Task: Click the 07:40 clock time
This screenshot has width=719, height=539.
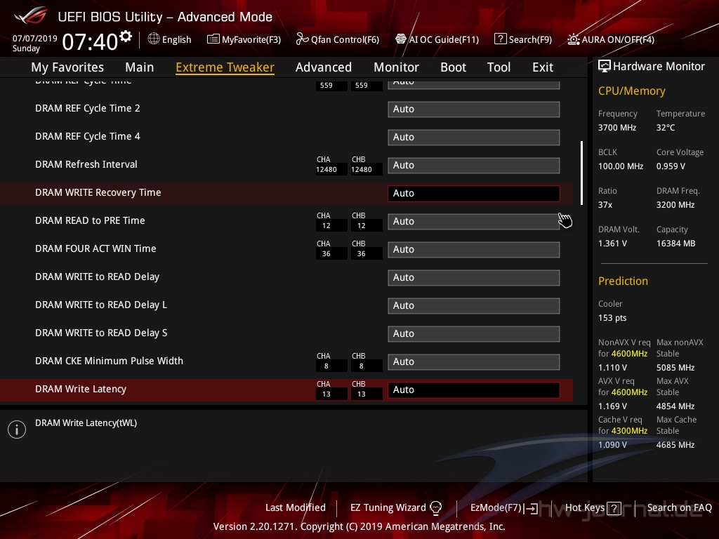Action: coord(91,41)
